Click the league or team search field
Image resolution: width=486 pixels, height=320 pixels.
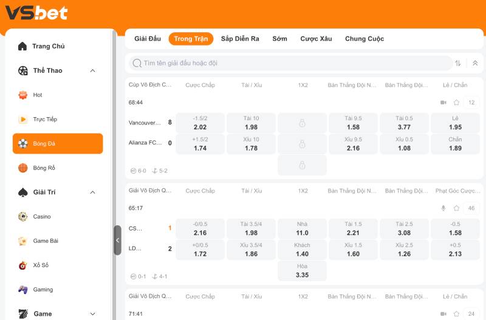click(292, 63)
